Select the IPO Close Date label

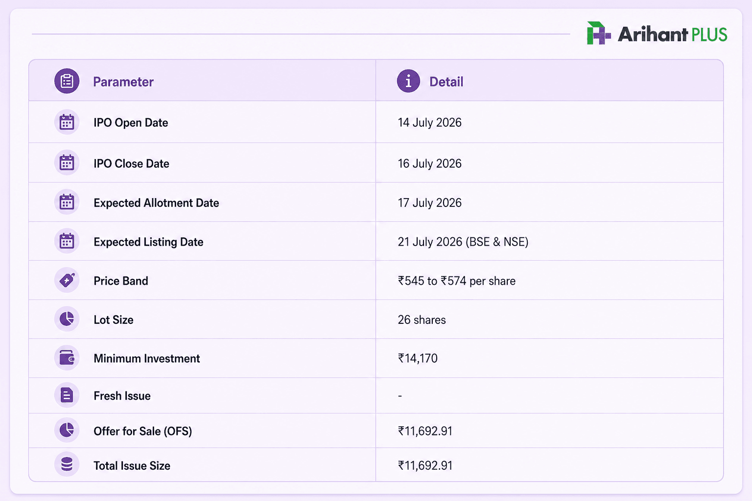pos(131,163)
